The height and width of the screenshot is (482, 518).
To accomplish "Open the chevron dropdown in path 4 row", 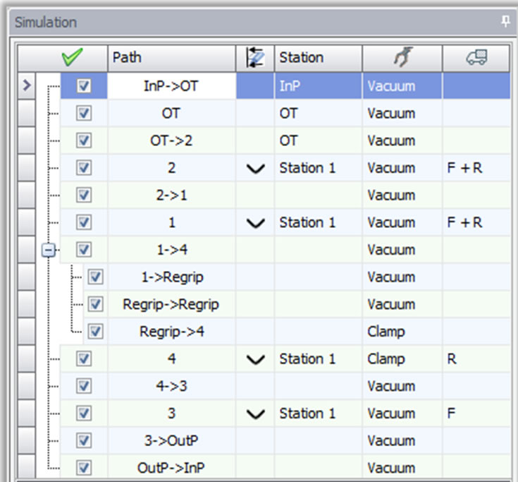I will pos(257,359).
